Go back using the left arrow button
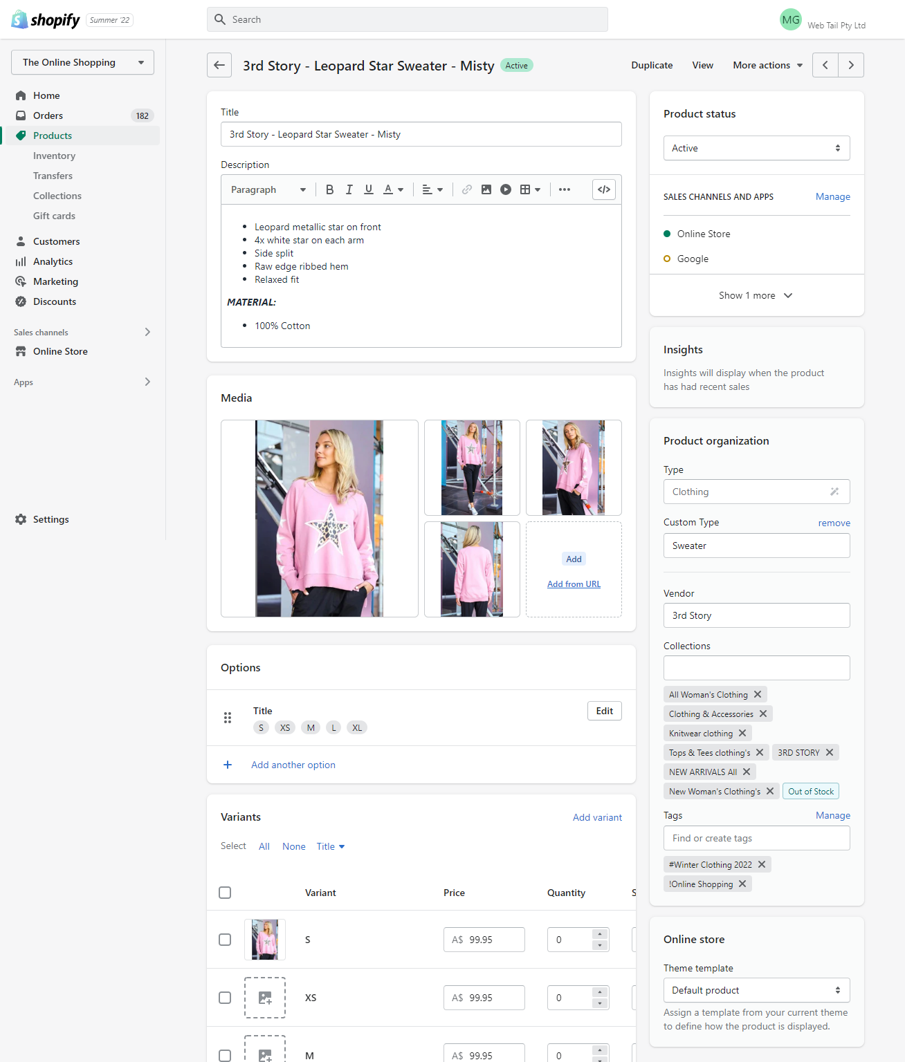 [x=219, y=65]
